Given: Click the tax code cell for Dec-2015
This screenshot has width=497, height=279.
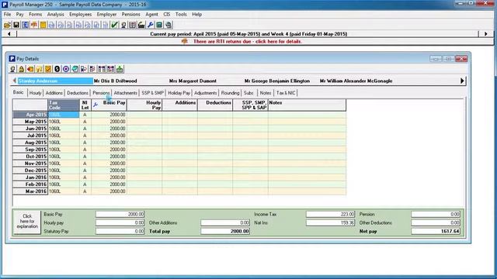Looking at the screenshot, I should pos(64,170).
